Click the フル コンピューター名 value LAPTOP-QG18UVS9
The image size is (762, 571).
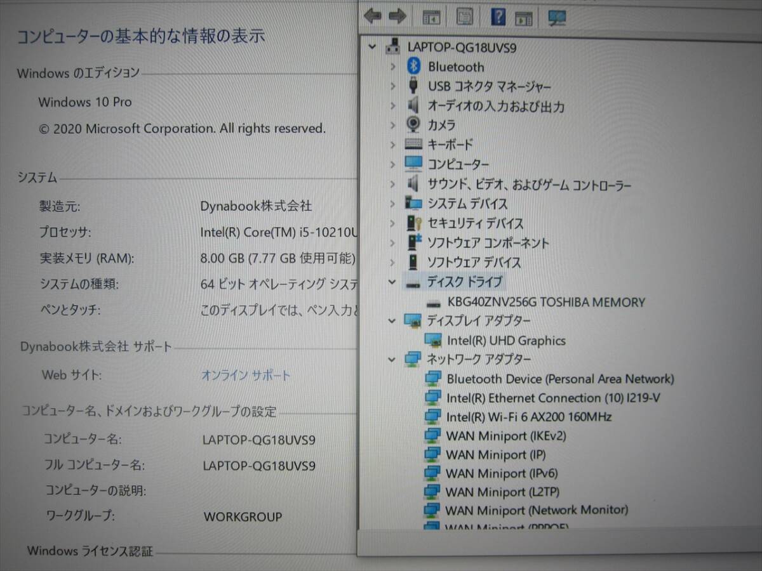click(259, 466)
